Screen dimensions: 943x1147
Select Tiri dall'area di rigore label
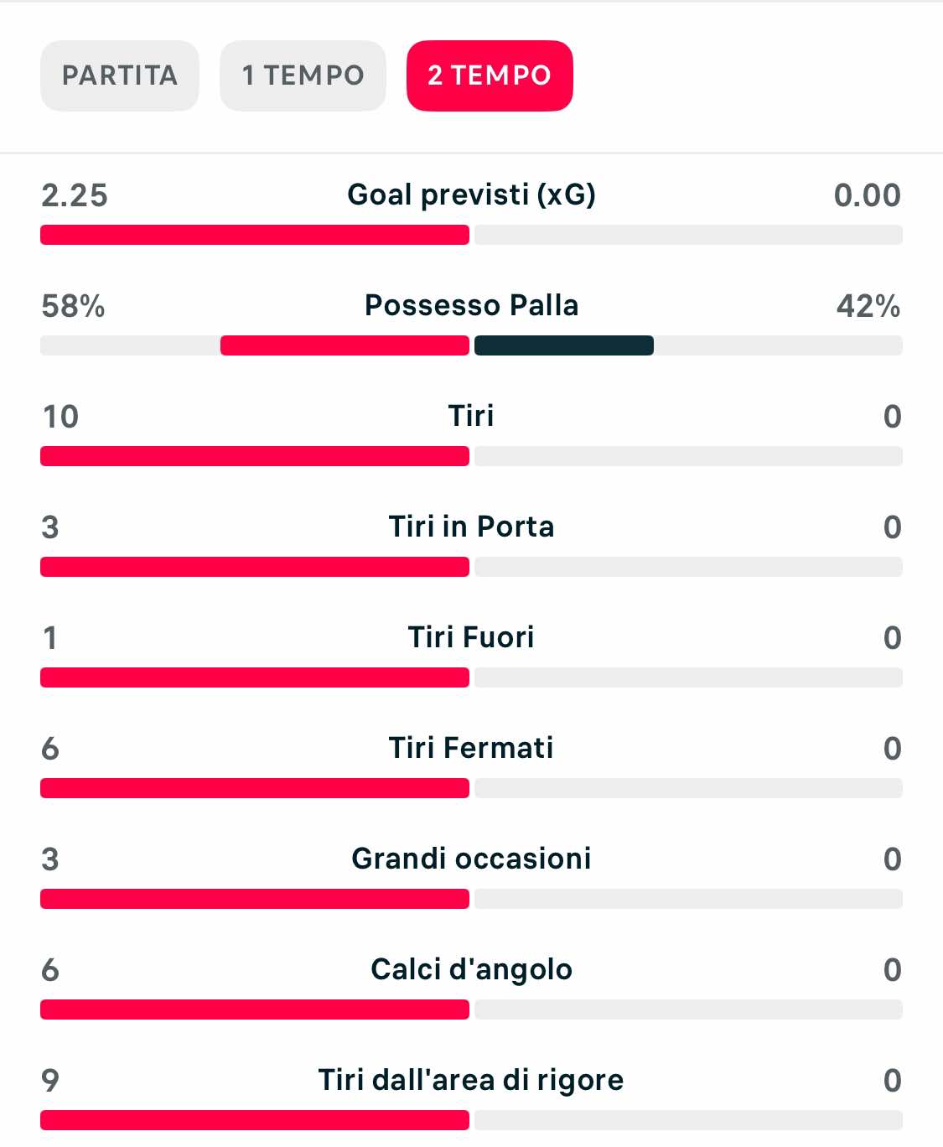[471, 1080]
